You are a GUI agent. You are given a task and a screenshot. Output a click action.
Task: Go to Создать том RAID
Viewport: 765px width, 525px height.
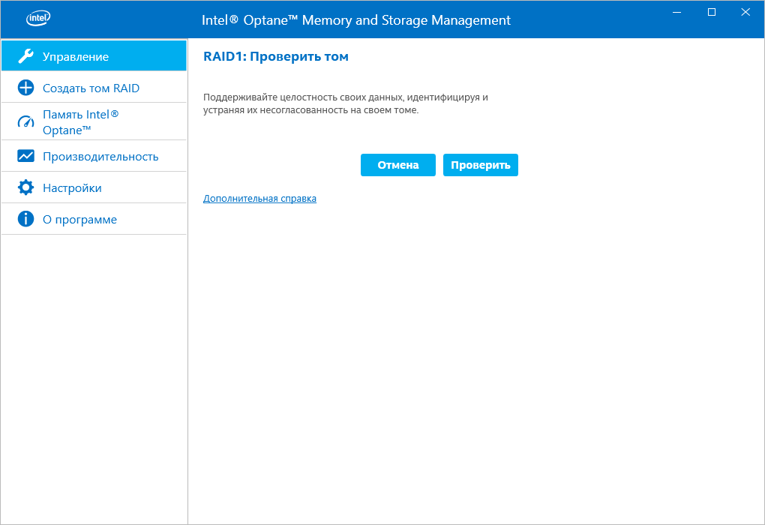94,88
